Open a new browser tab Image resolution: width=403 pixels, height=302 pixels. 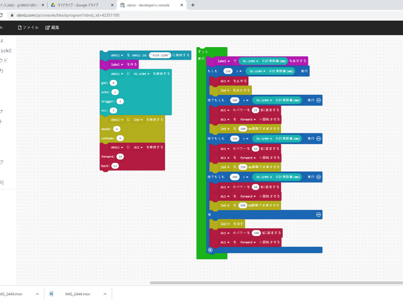pos(193,5)
